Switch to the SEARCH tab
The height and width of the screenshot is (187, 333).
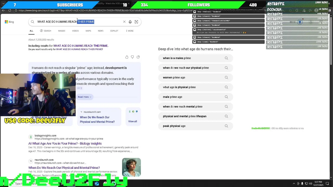pyautogui.click(x=46, y=31)
